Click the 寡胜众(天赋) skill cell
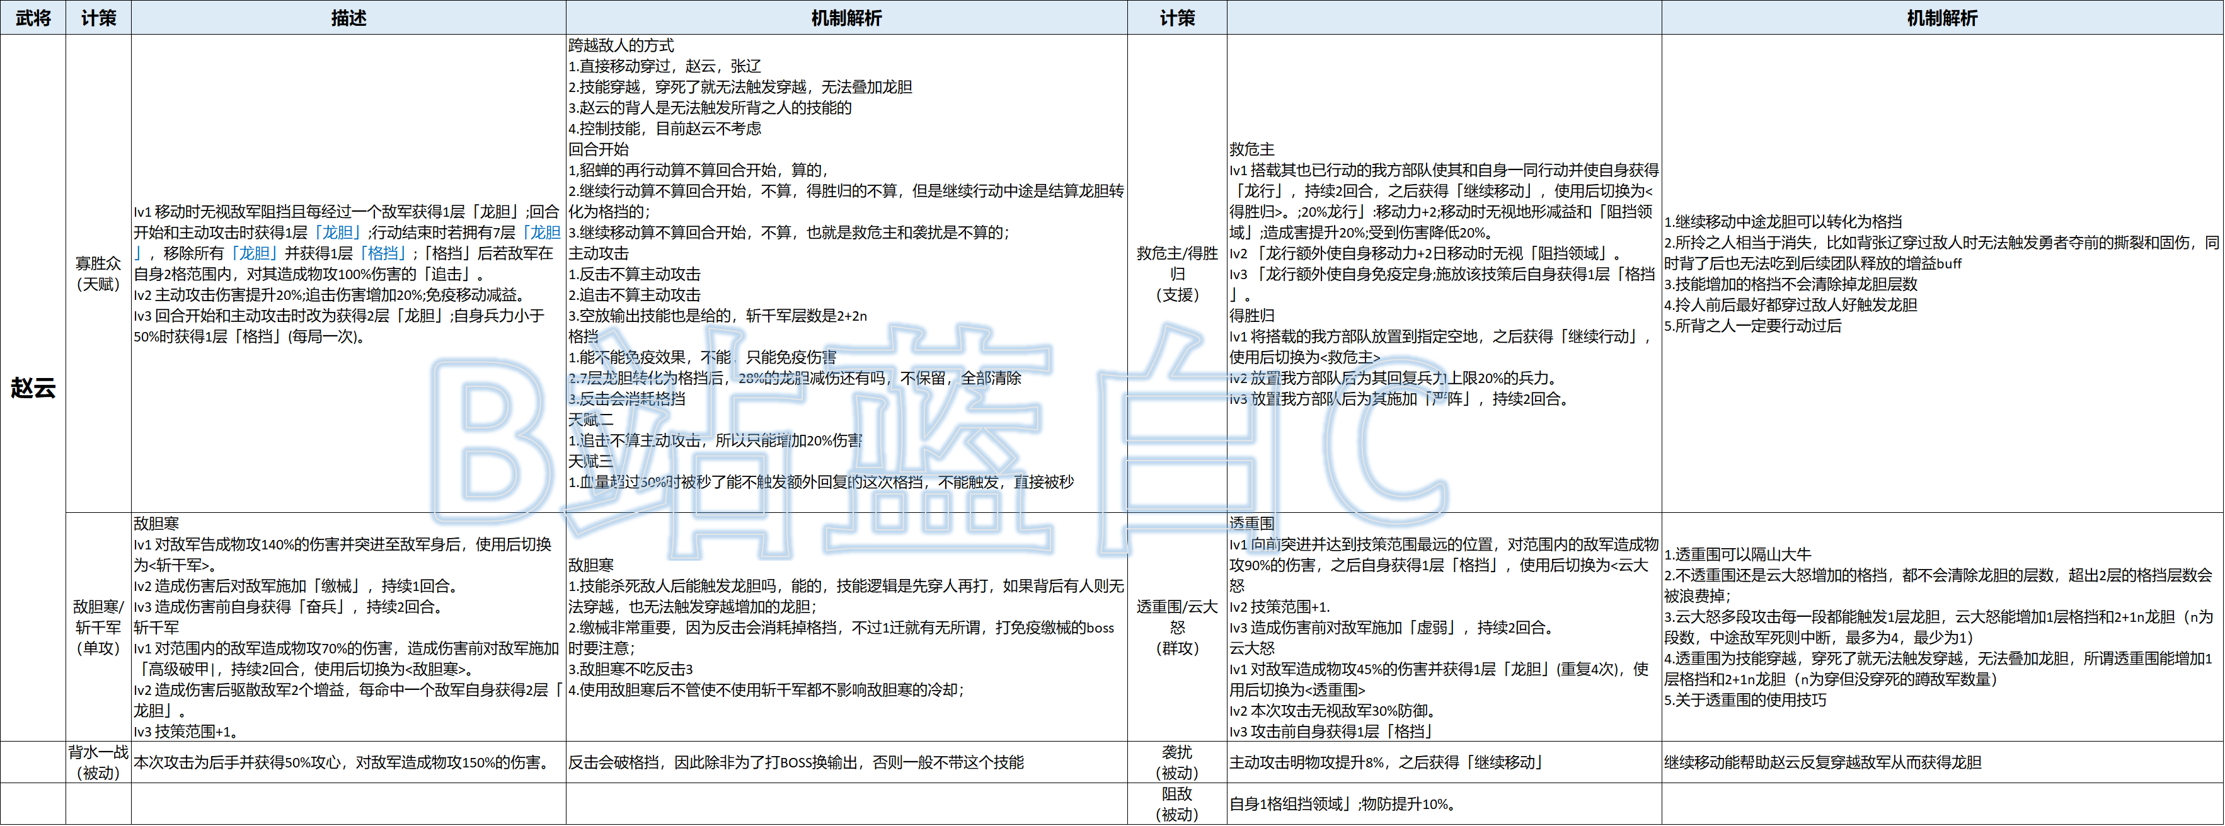The image size is (2225, 826). [x=98, y=273]
